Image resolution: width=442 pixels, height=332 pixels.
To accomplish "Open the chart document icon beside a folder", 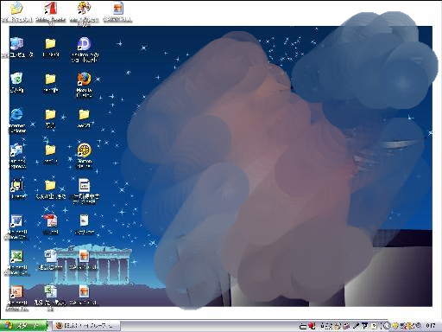I will [x=84, y=186].
